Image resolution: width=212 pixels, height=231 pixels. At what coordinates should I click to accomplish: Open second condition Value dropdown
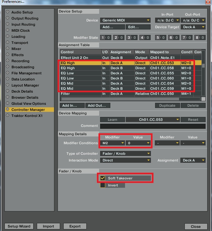click(x=193, y=143)
